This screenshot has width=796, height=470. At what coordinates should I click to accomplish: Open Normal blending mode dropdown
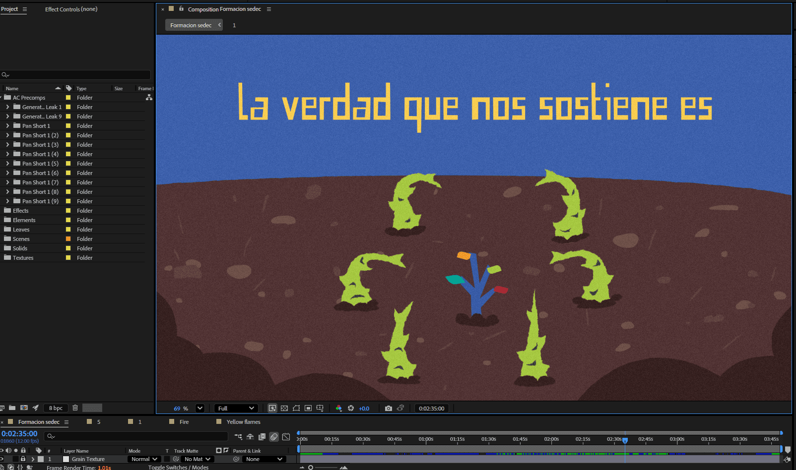(x=144, y=459)
